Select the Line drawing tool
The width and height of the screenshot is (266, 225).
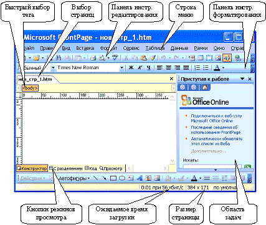pyautogui.click(x=95, y=178)
